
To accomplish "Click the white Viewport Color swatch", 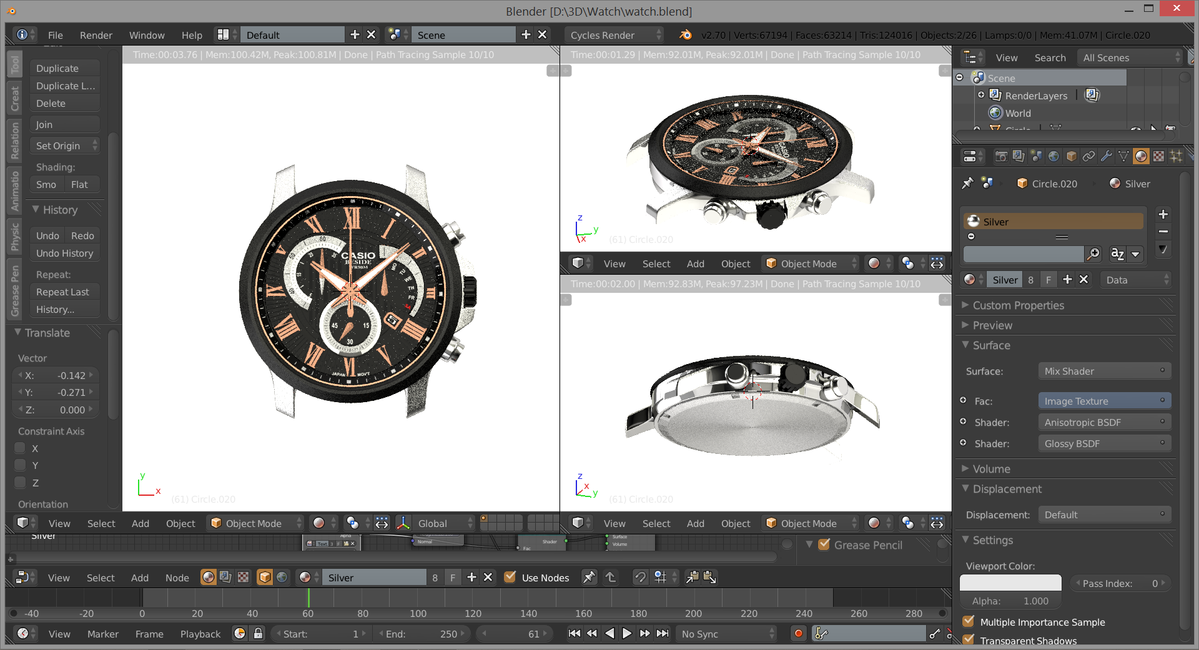I will [1010, 583].
